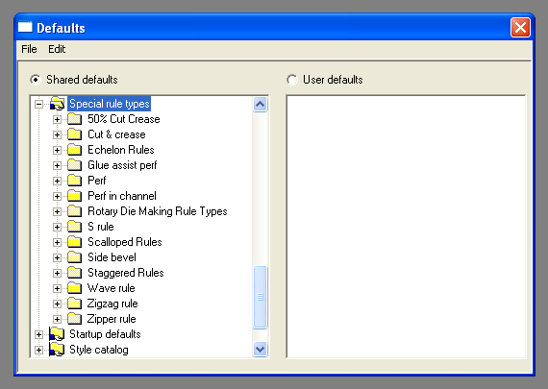Expand the 50% Cut Crease folder
The width and height of the screenshot is (548, 389).
(57, 119)
